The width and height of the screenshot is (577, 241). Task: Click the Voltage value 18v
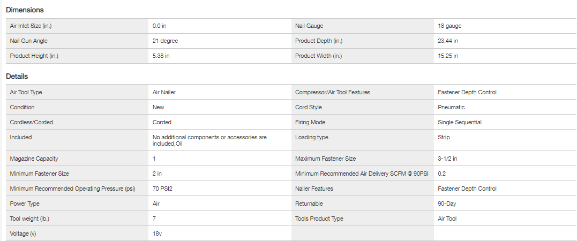(x=158, y=234)
